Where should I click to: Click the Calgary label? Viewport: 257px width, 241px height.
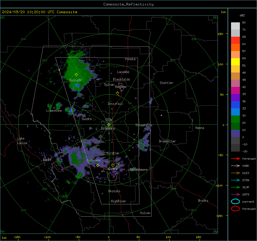pyautogui.click(x=111, y=168)
